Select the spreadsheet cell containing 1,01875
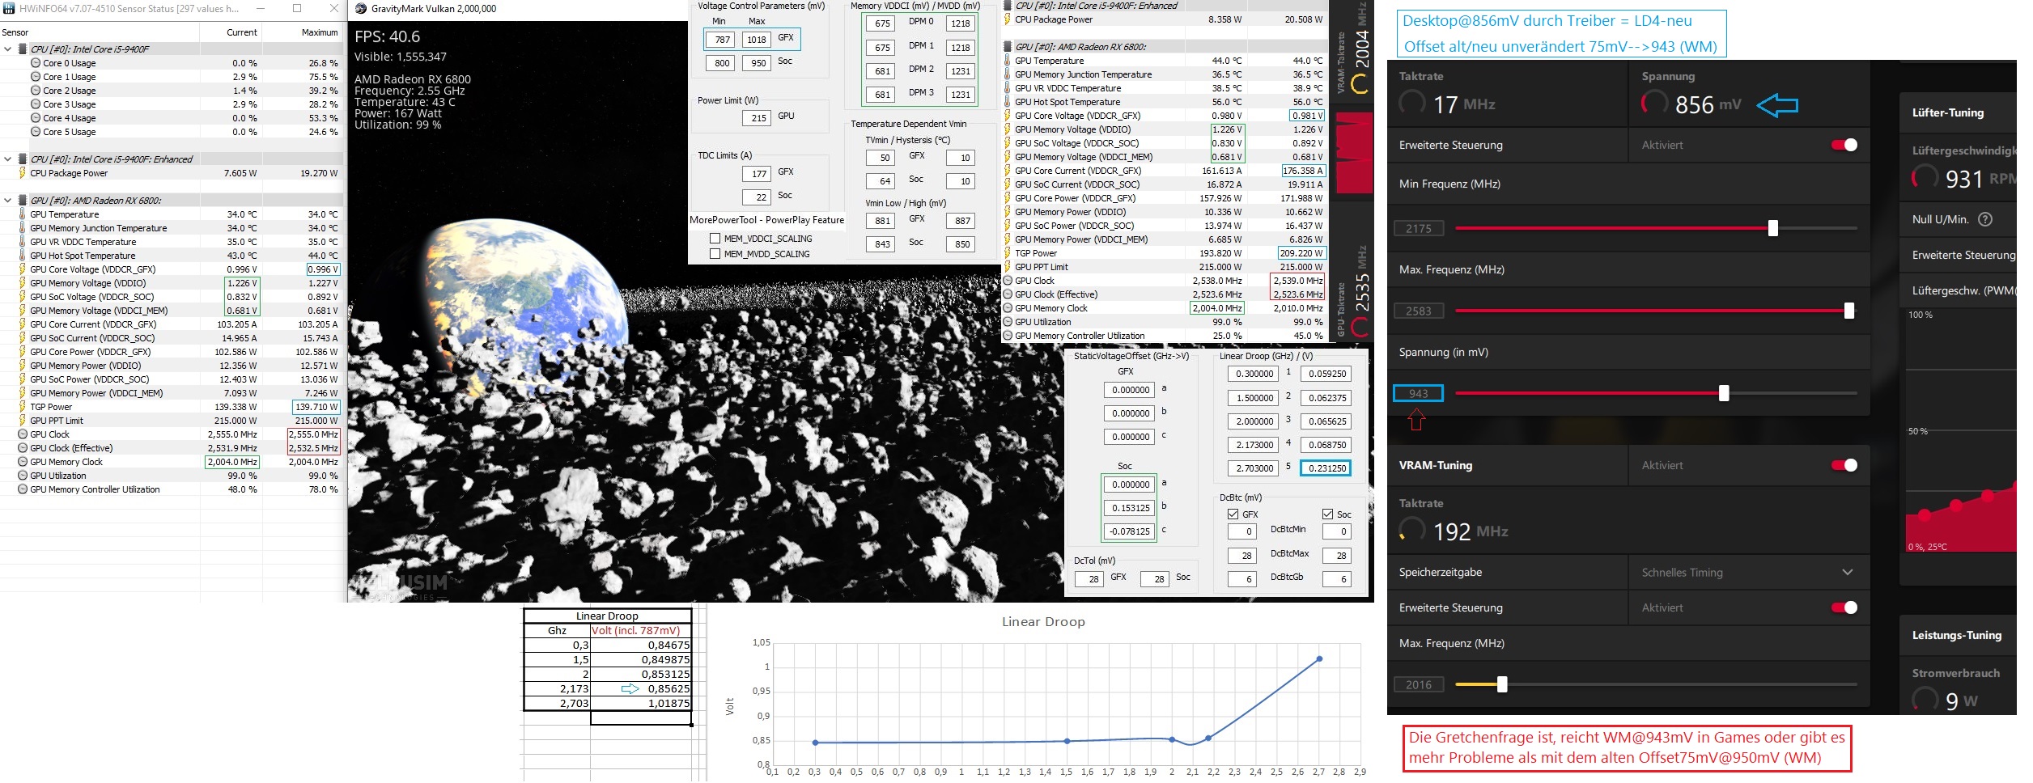2033x783 pixels. click(641, 704)
